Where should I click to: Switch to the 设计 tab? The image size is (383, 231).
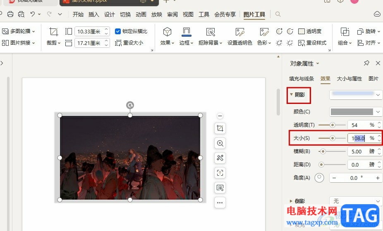[x=109, y=14]
